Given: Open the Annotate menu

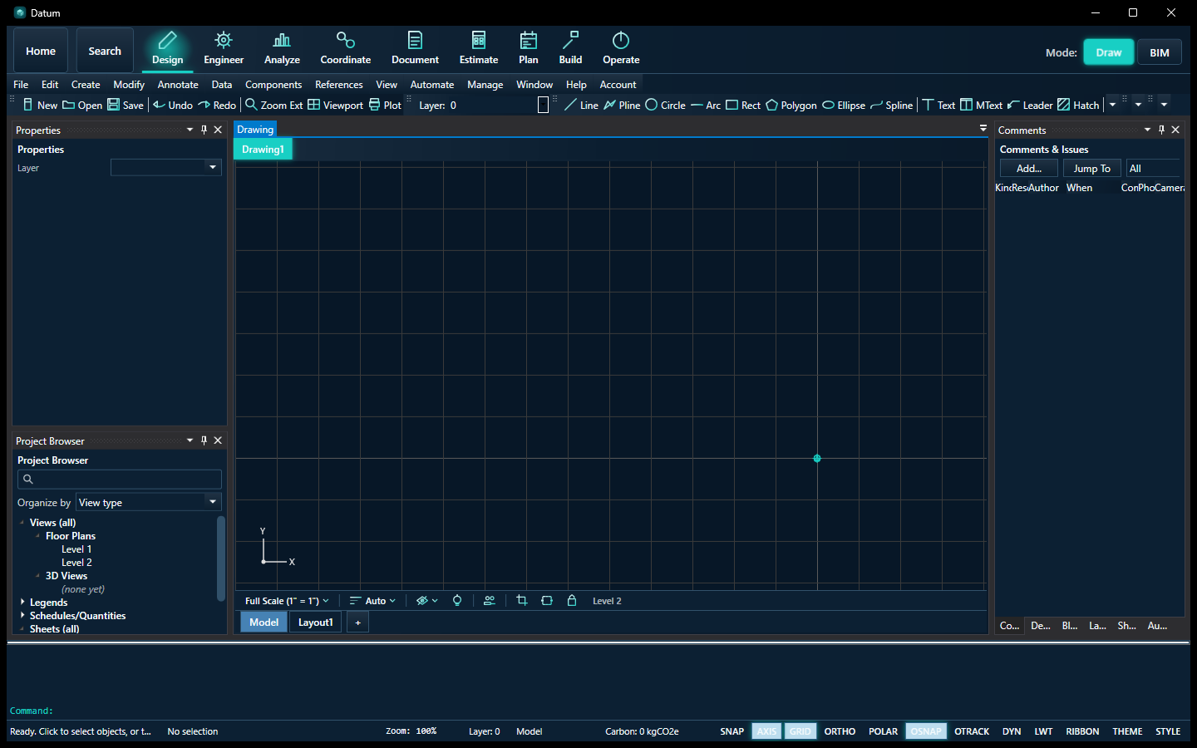Looking at the screenshot, I should click(x=178, y=85).
